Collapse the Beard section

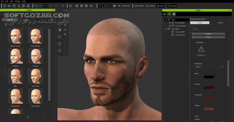coord(208,37)
